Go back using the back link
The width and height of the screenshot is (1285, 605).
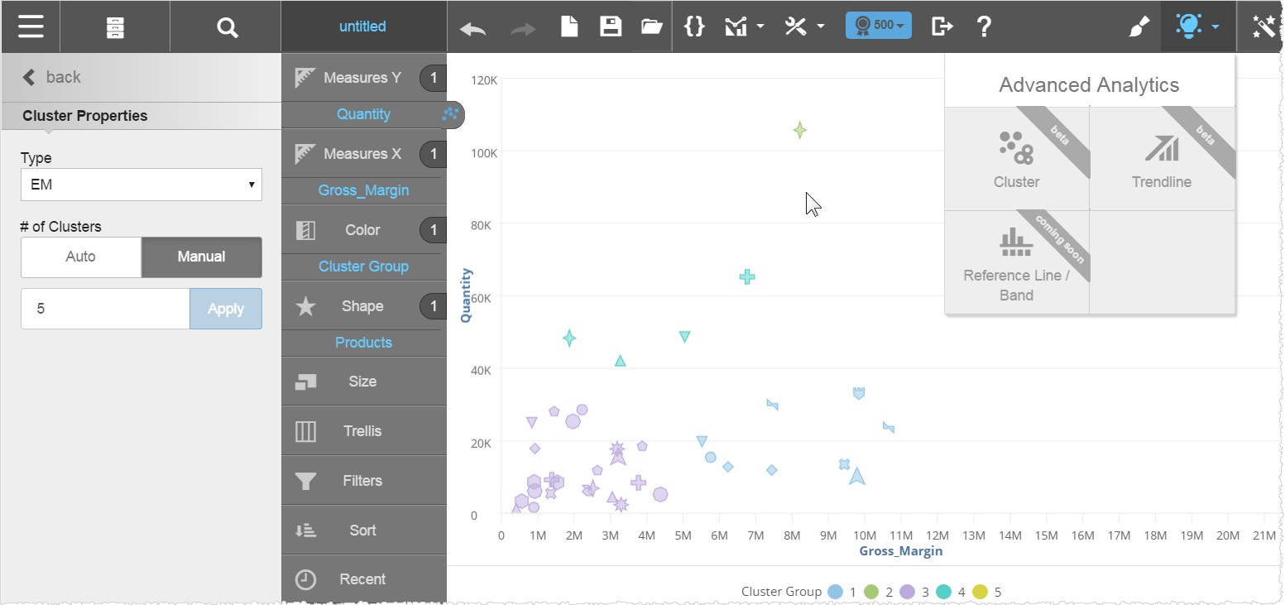coord(52,77)
